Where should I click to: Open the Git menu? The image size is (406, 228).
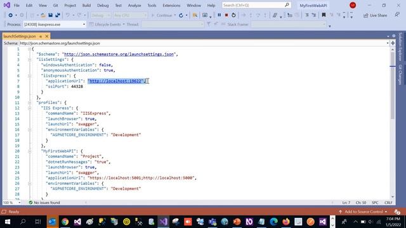pyautogui.click(x=55, y=5)
